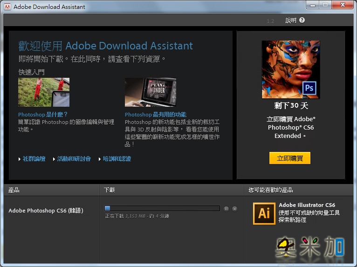Open the laptop Wonder screen thumbnail

pos(151,92)
